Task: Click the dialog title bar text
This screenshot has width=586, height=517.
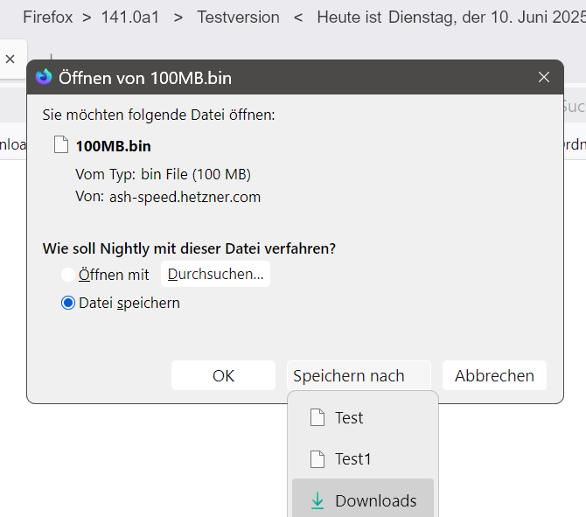Action: coord(145,78)
